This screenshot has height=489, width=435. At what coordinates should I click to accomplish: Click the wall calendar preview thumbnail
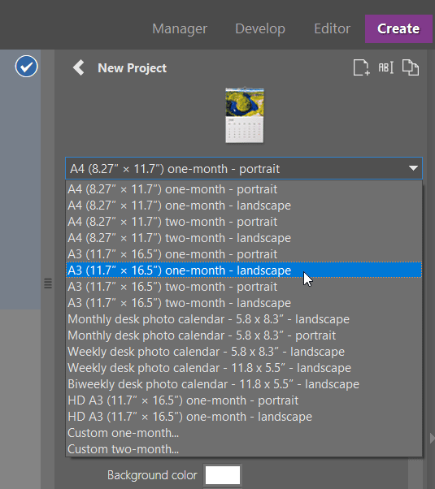[245, 115]
